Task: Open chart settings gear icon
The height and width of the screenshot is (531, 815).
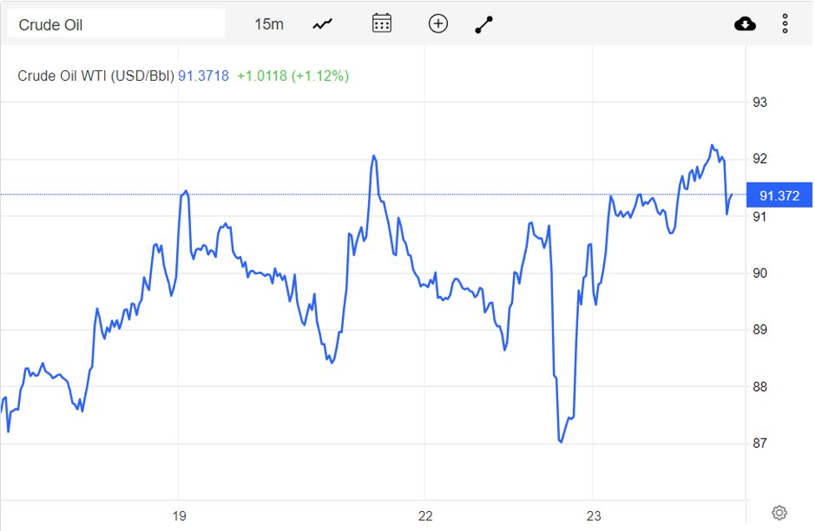Action: coord(779,512)
